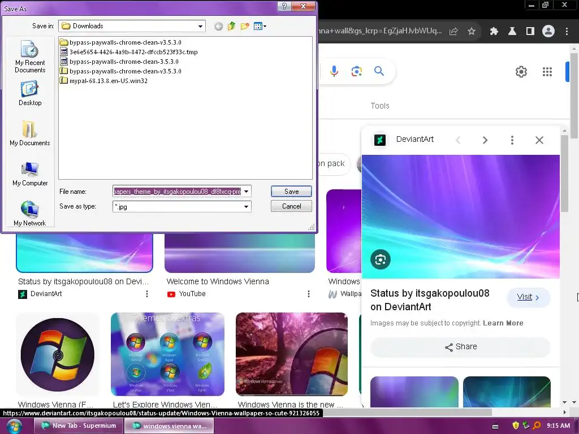The width and height of the screenshot is (579, 434).
Task: Select the 3e6e5654 .tmp file
Action: (128, 51)
